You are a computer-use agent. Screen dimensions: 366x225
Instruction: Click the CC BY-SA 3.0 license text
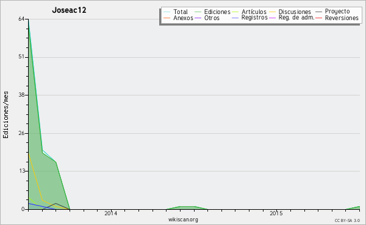(347, 220)
